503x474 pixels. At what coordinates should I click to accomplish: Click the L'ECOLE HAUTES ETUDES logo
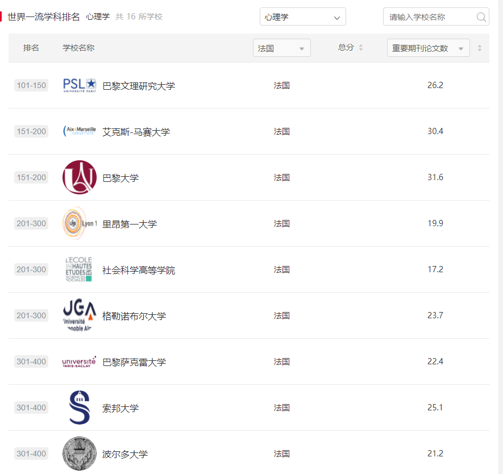point(79,269)
